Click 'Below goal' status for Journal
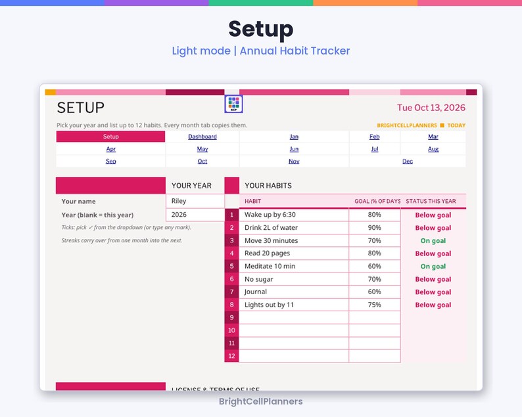Screen dimensions: 522x417 [433, 292]
